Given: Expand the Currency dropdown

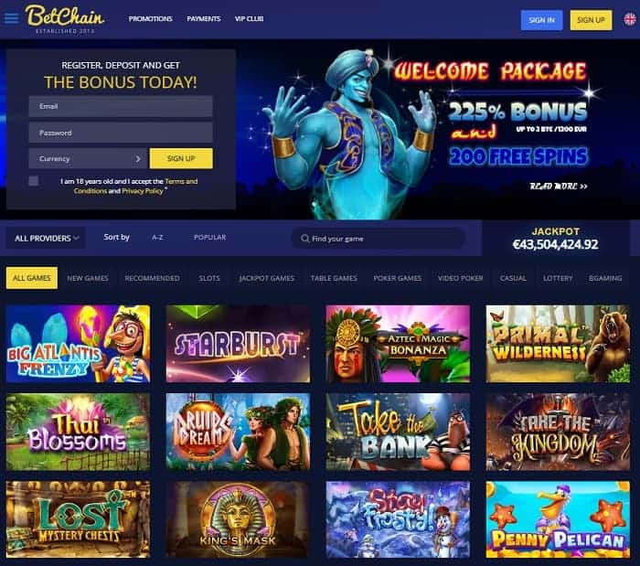Looking at the screenshot, I should (x=88, y=158).
